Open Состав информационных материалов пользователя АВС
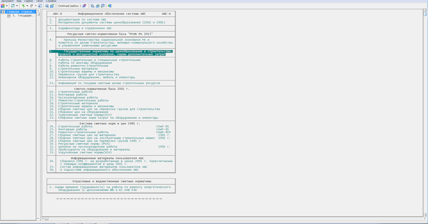Viewport: 428px width, 224px height. [104, 166]
